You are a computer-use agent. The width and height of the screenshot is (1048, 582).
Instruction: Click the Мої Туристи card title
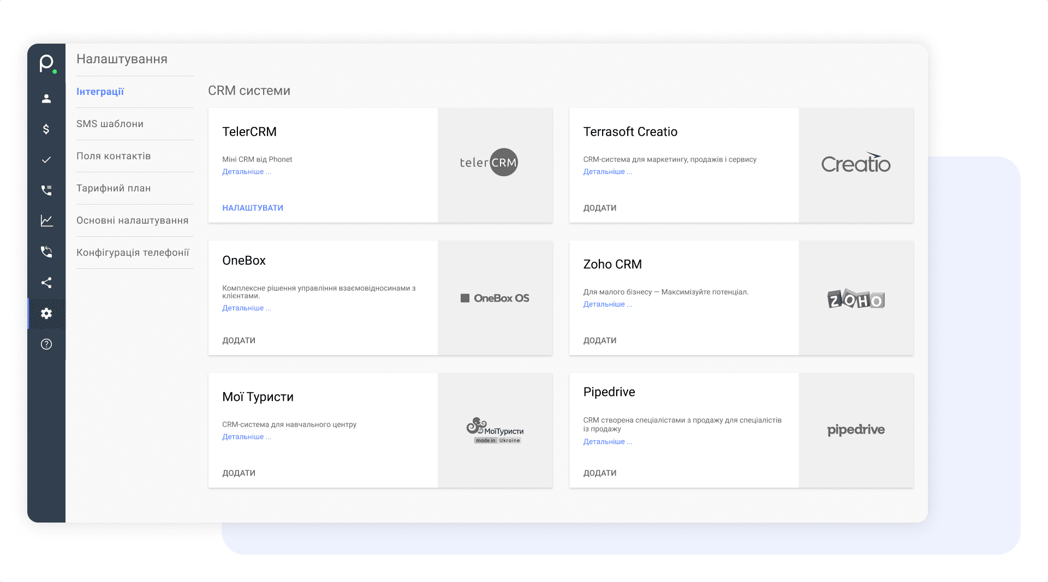tap(258, 397)
